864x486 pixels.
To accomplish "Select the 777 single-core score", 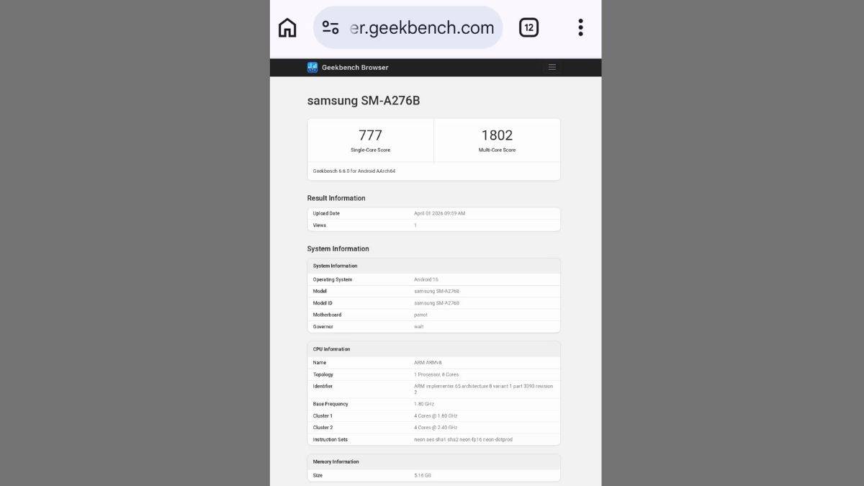I will coord(371,135).
